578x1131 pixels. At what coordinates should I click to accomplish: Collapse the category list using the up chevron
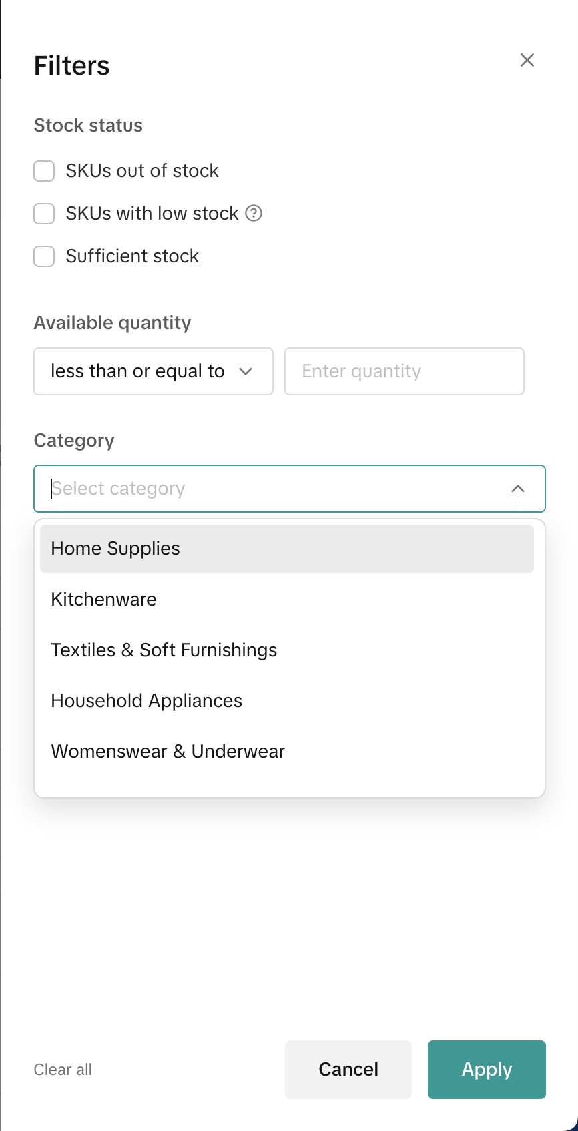point(518,489)
